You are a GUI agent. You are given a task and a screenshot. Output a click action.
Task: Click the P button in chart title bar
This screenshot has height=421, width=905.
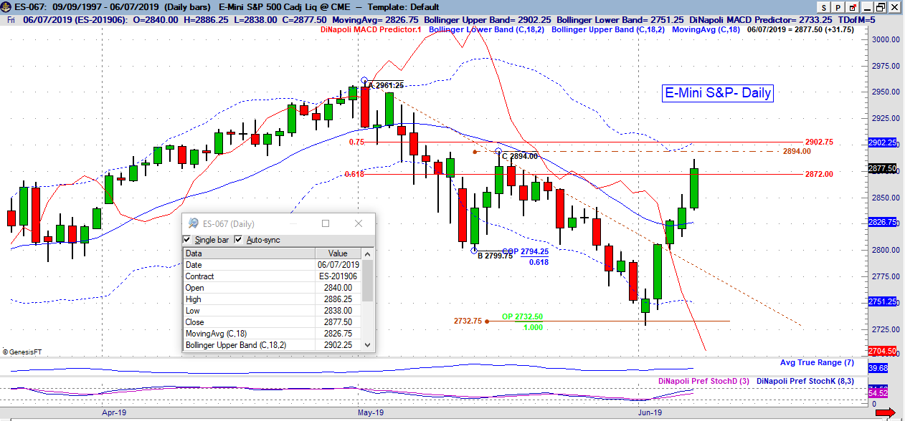(x=838, y=6)
